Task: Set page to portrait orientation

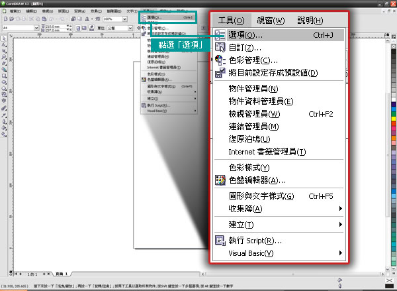Action: 78,28
